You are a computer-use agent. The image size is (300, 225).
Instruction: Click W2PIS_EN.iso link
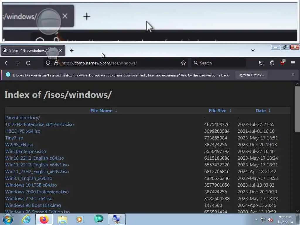tap(19, 145)
